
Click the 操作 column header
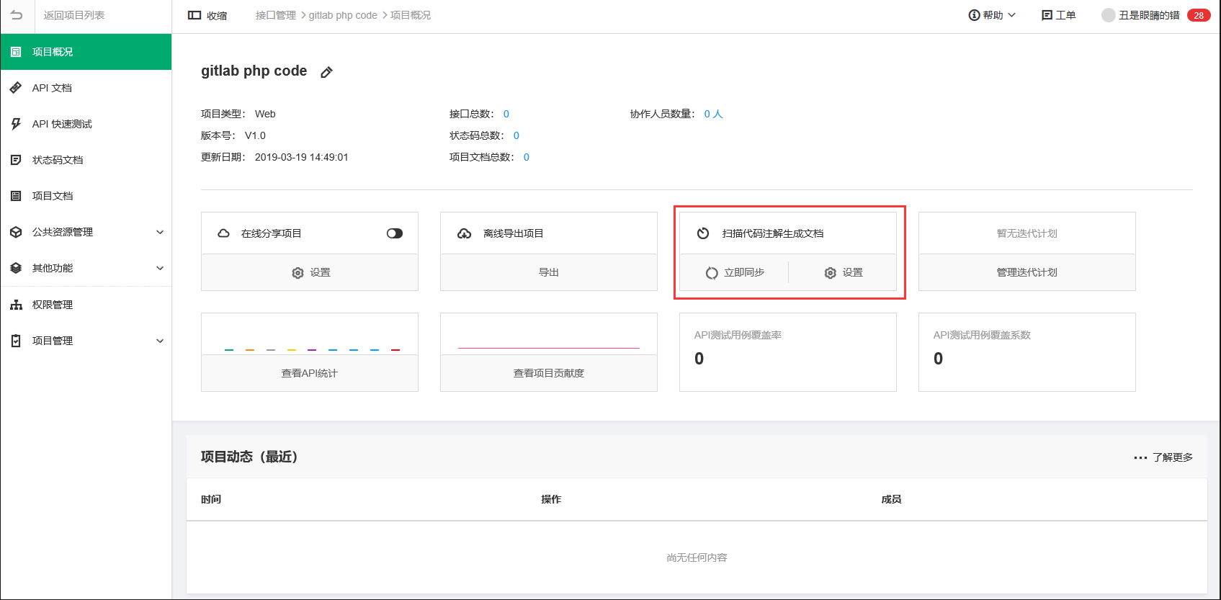coord(551,499)
